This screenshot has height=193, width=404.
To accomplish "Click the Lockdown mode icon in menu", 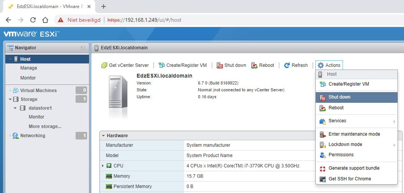I will click(323, 145).
